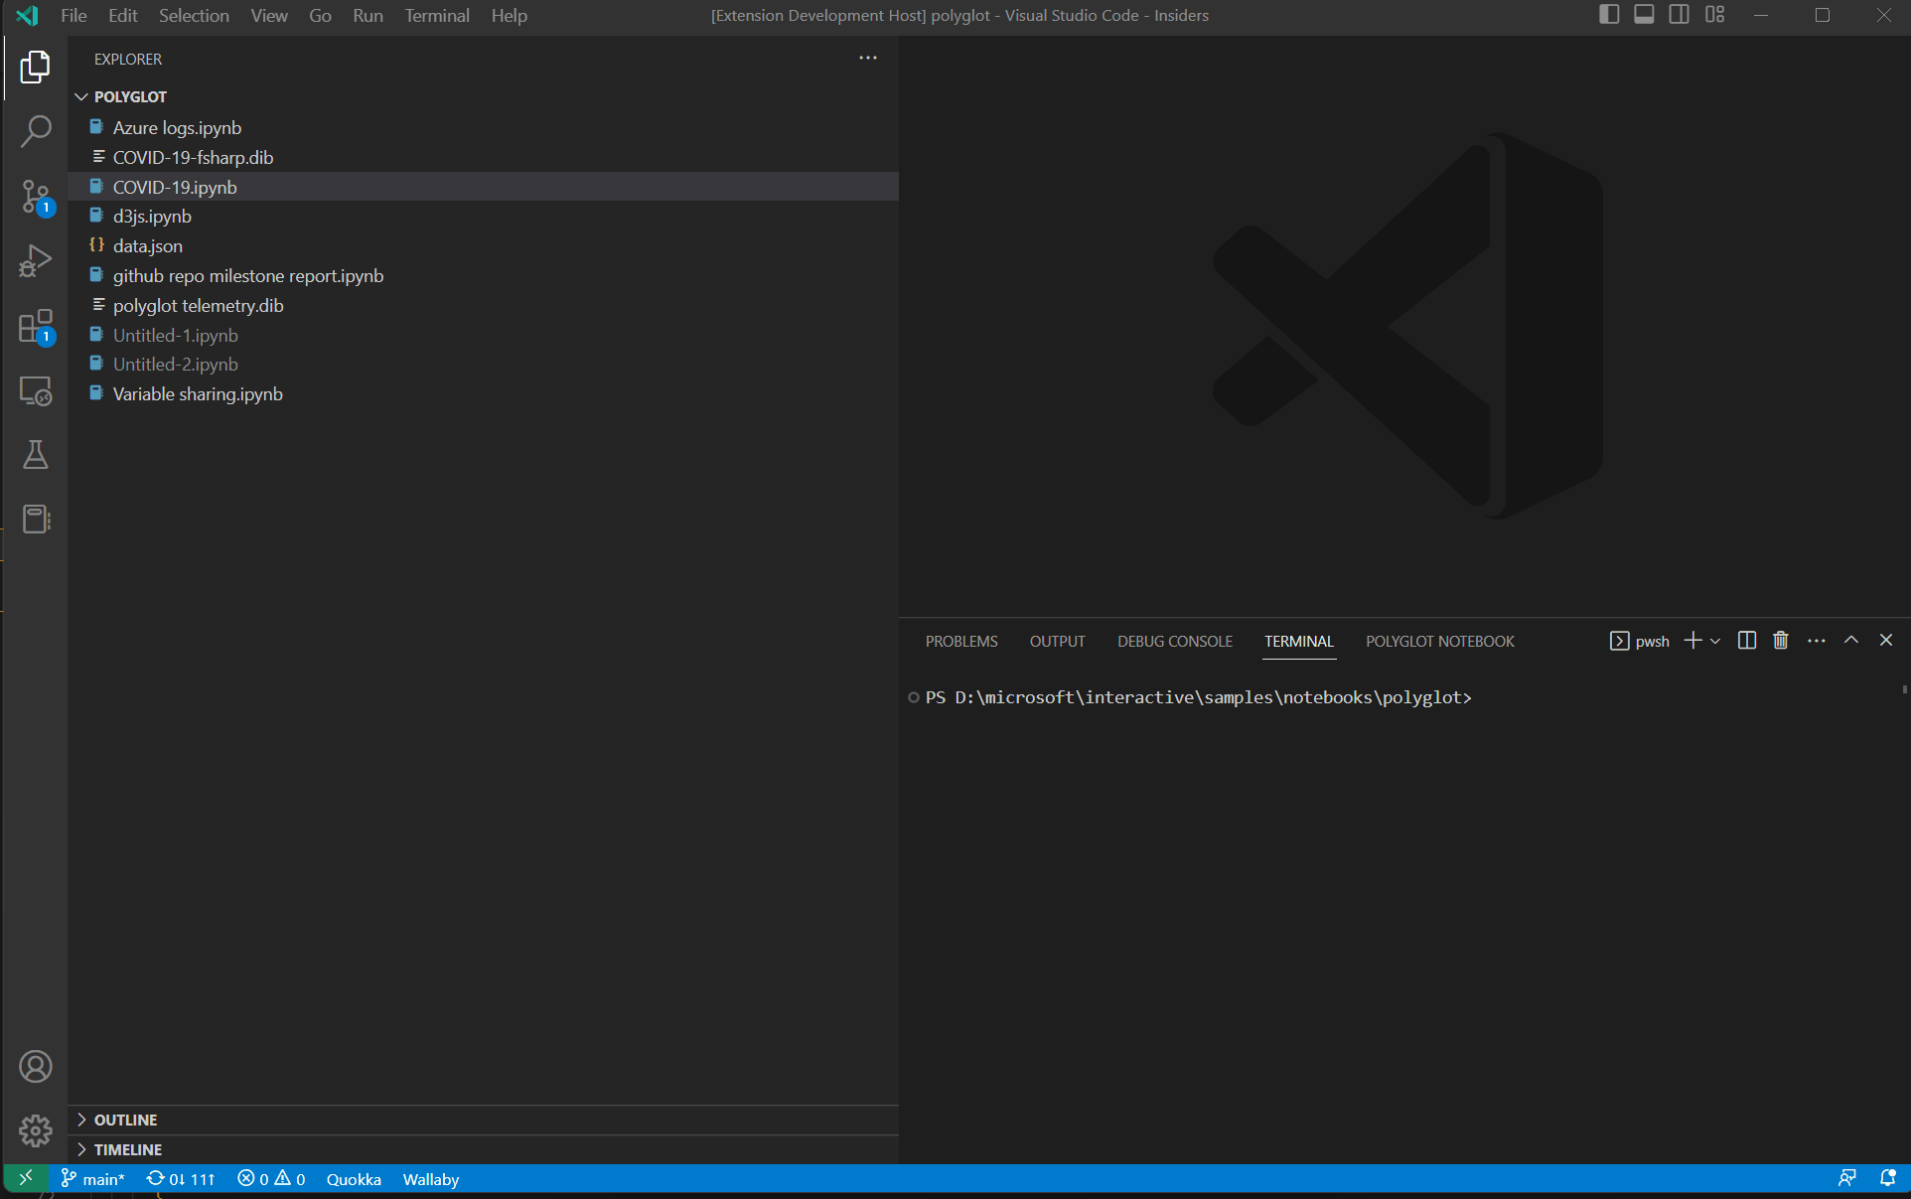Image resolution: width=1911 pixels, height=1199 pixels.
Task: Collapse the POLYGLOT folder in Explorer
Action: point(81,96)
